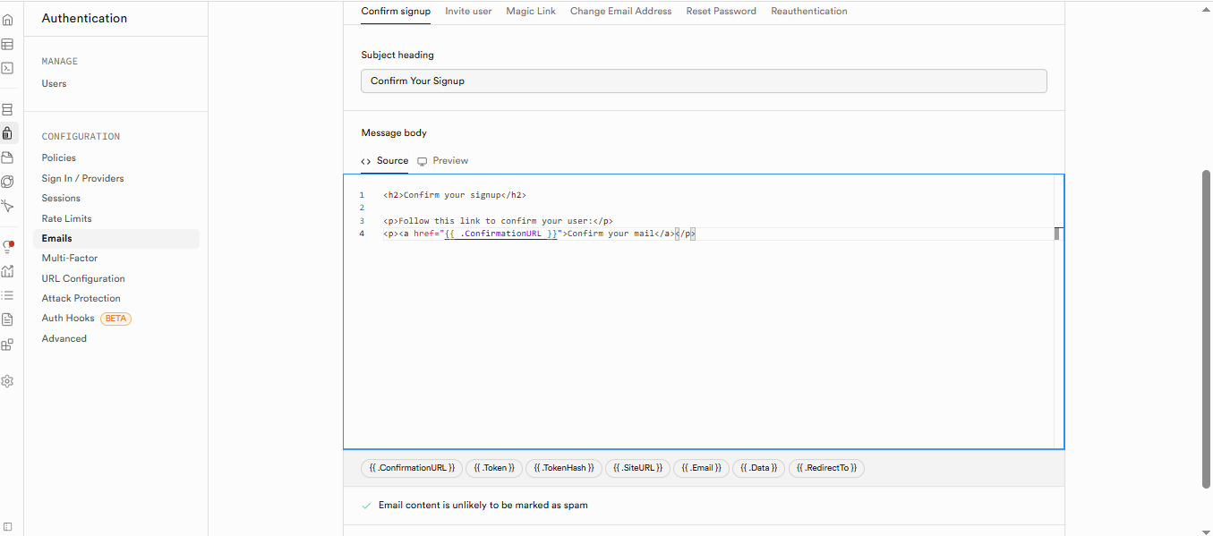Insert the {{ .RedirectTo }} variable chip
Viewport: 1213px width, 536px height.
[x=826, y=468]
